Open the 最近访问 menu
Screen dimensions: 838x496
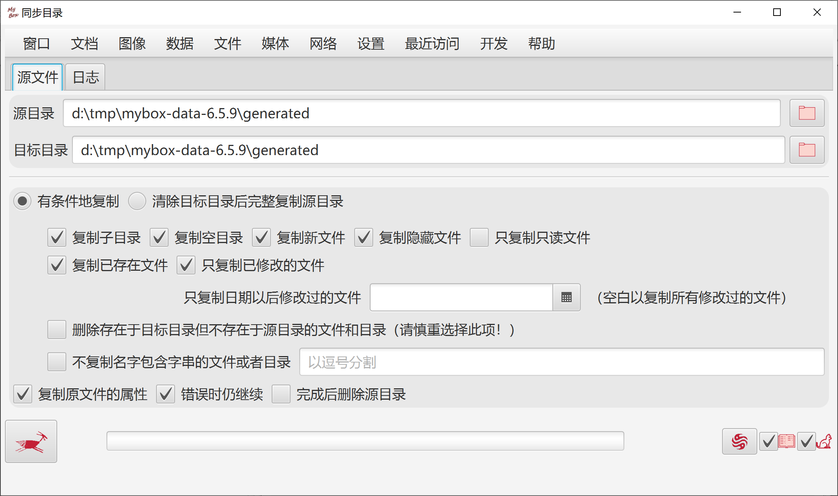(432, 44)
